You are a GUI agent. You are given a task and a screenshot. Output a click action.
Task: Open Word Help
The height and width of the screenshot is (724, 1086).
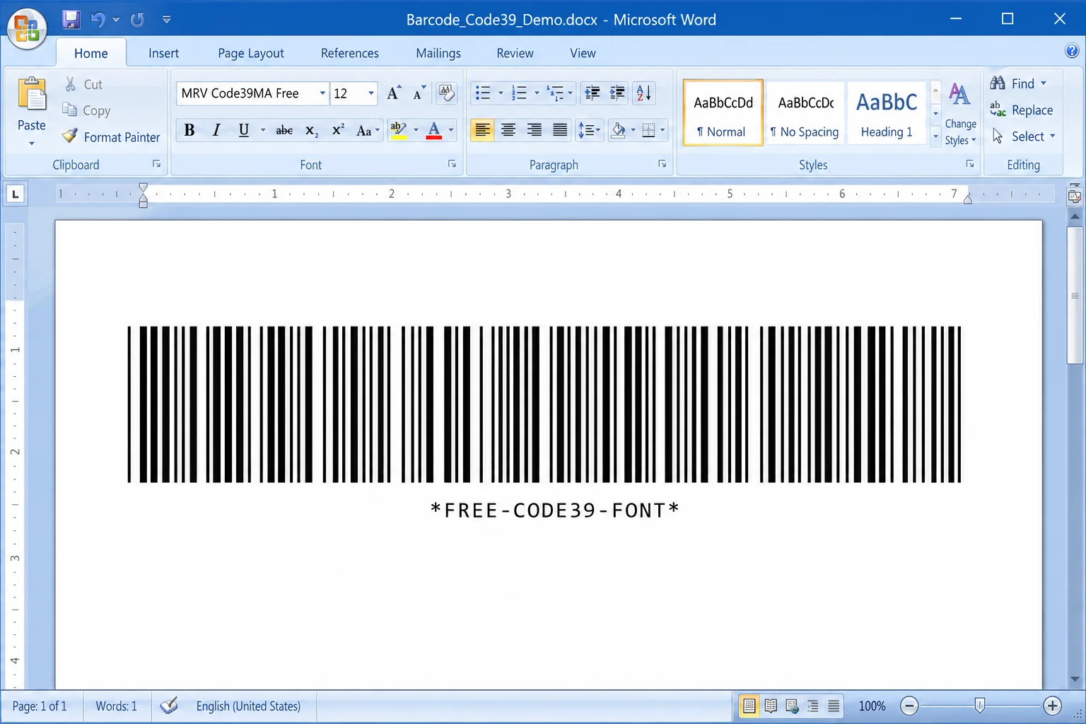[1072, 50]
